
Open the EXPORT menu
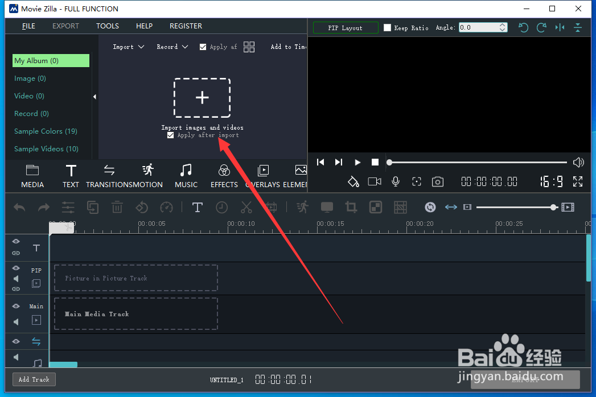click(x=66, y=26)
